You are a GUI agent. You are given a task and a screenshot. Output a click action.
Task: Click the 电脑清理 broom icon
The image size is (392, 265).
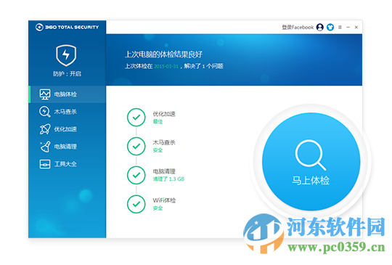(x=45, y=147)
